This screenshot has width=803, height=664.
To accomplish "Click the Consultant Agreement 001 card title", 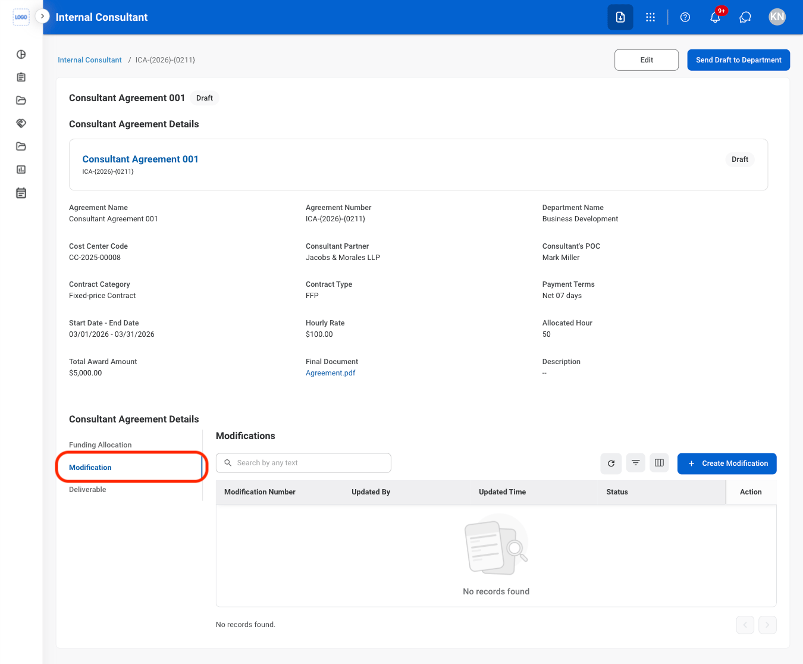I will (x=140, y=159).
